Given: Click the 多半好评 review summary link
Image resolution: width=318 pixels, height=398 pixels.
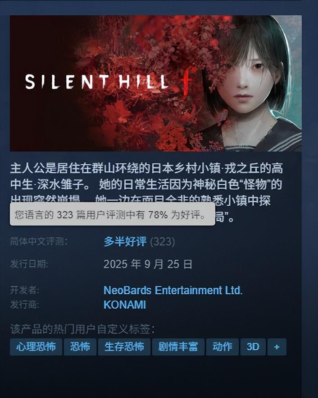Looking at the screenshot, I should [125, 241].
